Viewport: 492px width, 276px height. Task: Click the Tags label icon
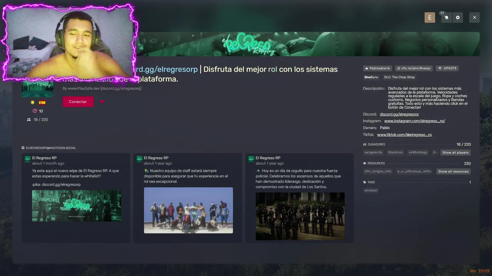(x=365, y=182)
